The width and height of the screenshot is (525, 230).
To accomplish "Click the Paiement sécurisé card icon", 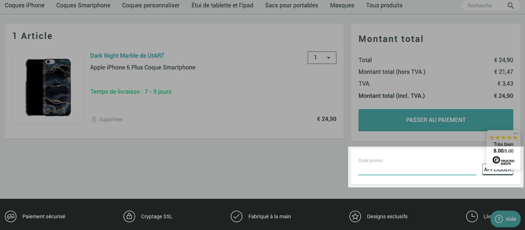I will [x=11, y=216].
